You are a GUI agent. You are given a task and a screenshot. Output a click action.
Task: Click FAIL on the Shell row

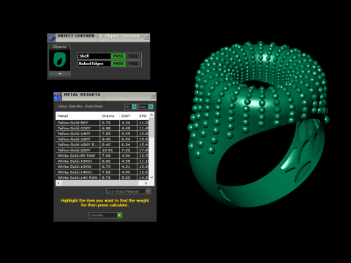(x=133, y=56)
